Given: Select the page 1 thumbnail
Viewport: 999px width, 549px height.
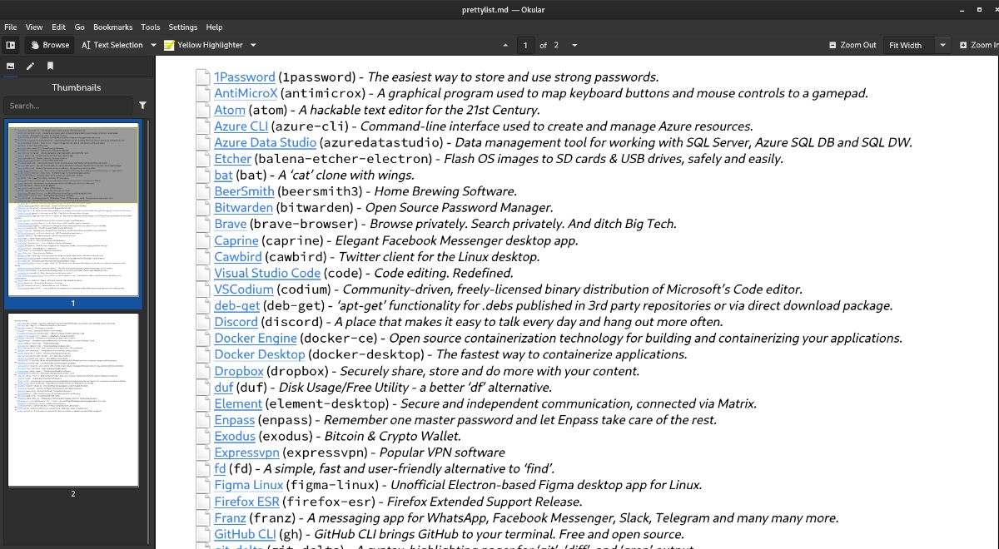Looking at the screenshot, I should coord(73,210).
